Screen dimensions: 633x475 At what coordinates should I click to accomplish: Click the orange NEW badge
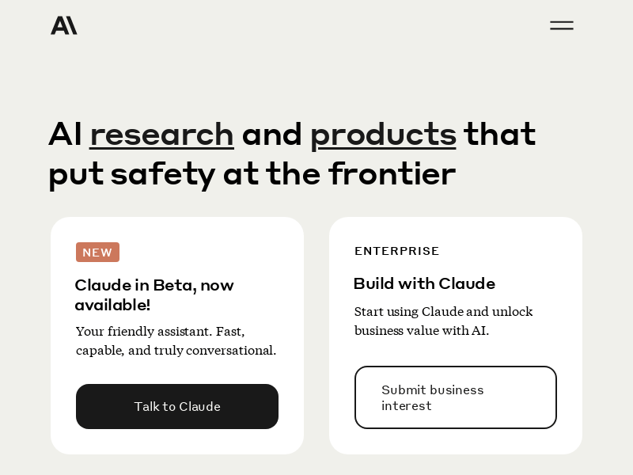click(x=97, y=252)
